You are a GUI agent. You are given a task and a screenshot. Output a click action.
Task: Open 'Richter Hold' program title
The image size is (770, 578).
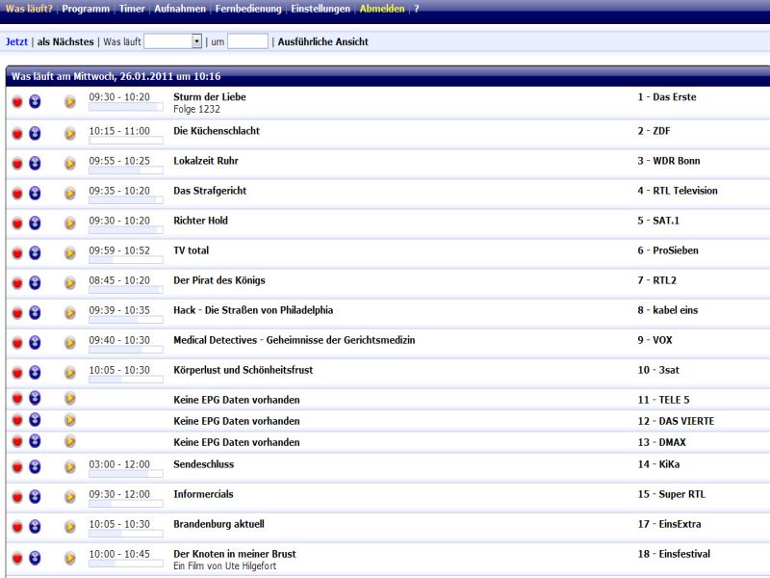coord(201,221)
